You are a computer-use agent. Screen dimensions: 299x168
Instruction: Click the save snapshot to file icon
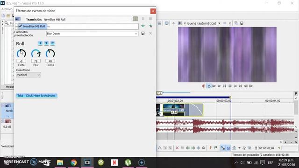pos(242,23)
